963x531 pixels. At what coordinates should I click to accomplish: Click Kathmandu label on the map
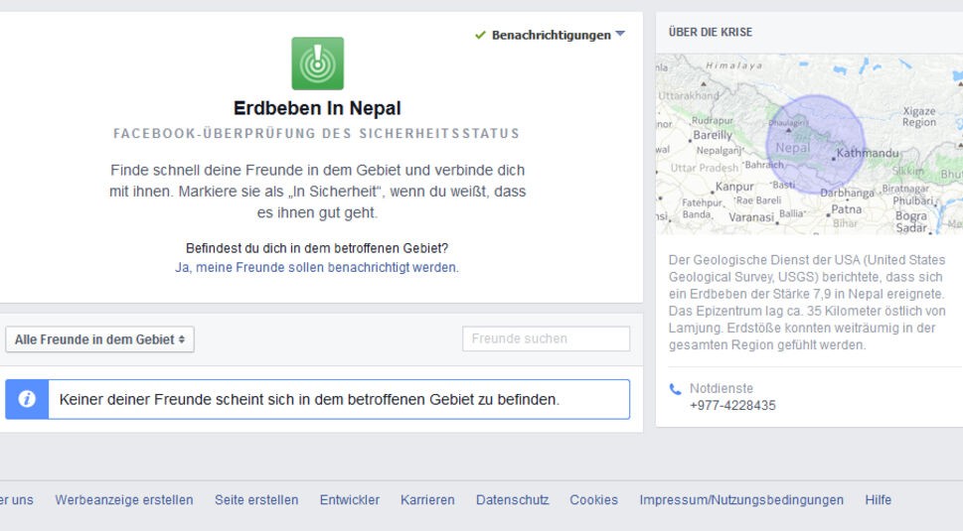point(868,153)
